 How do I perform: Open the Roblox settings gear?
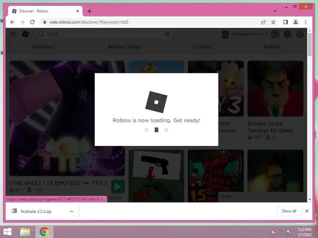(x=300, y=34)
